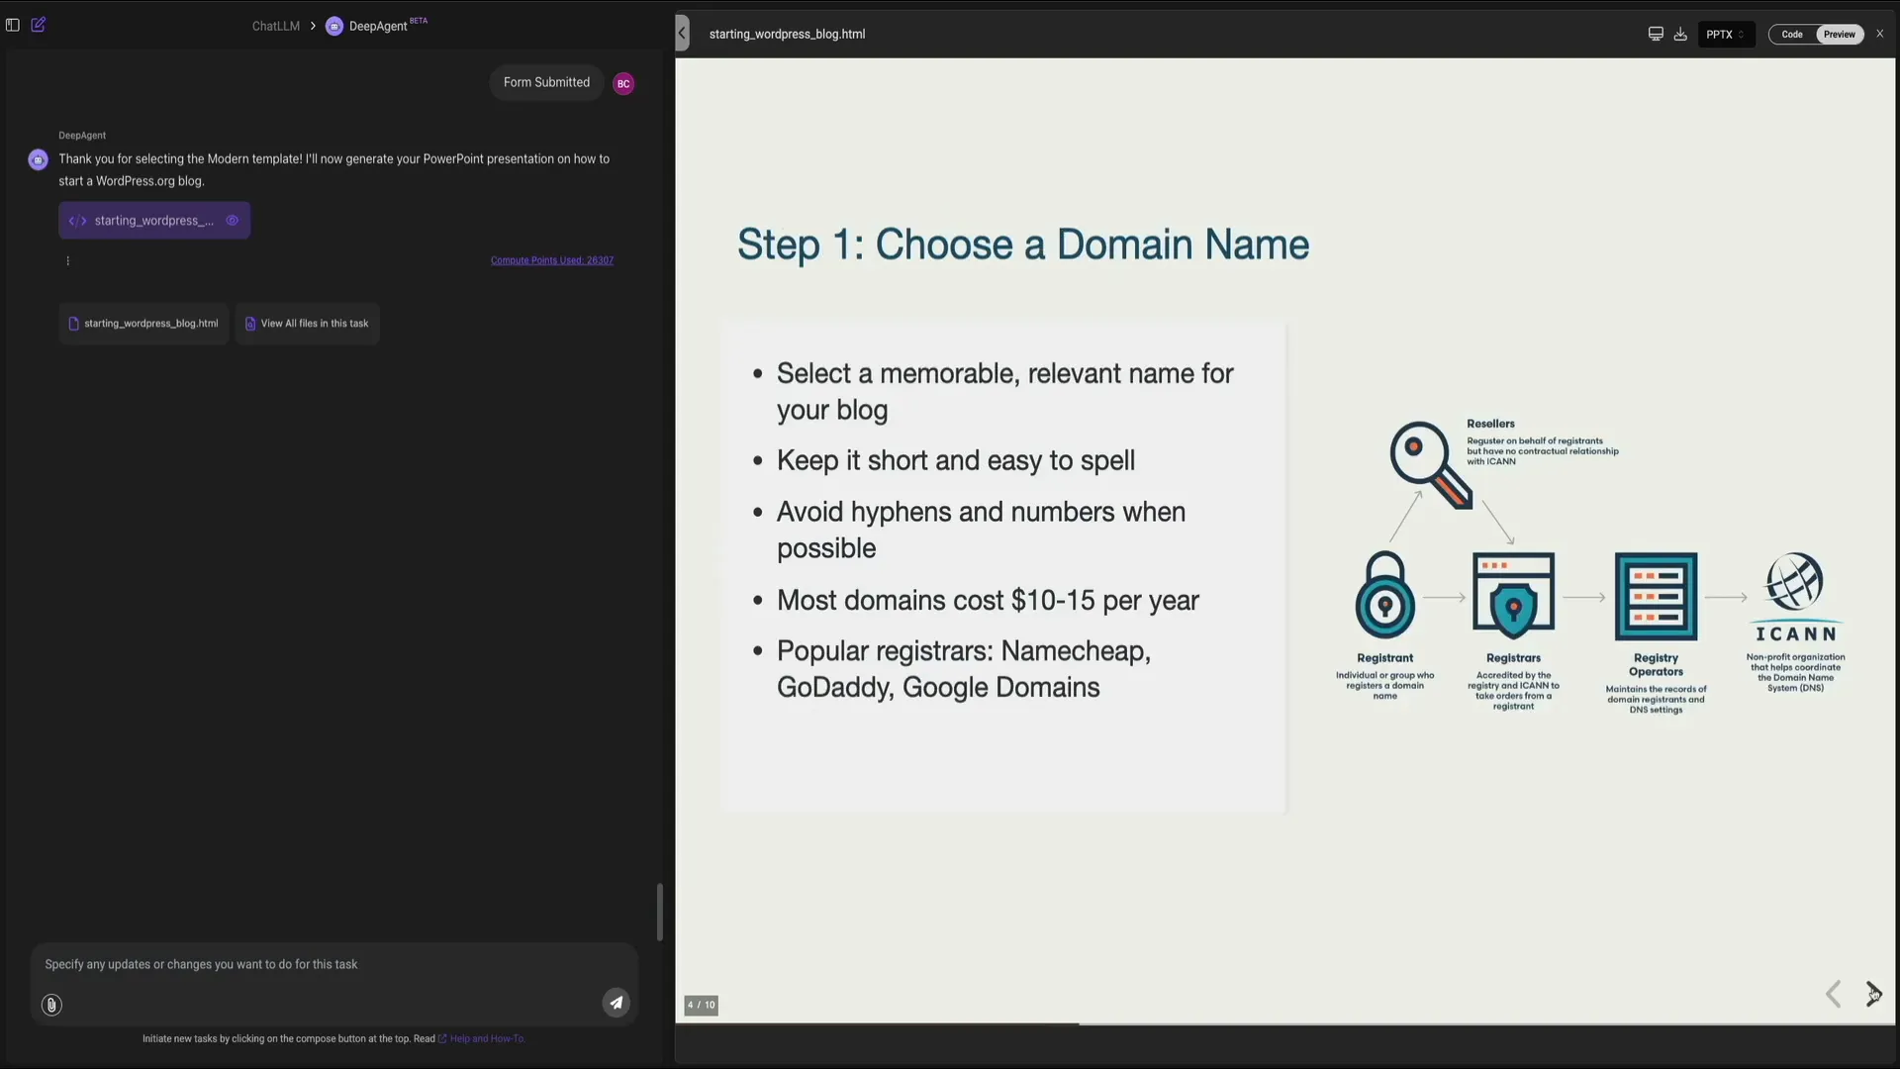Screen dimensions: 1900x1069
Task: Click the Step 1: Choose a Domain Name heading
Action: coord(1023,244)
